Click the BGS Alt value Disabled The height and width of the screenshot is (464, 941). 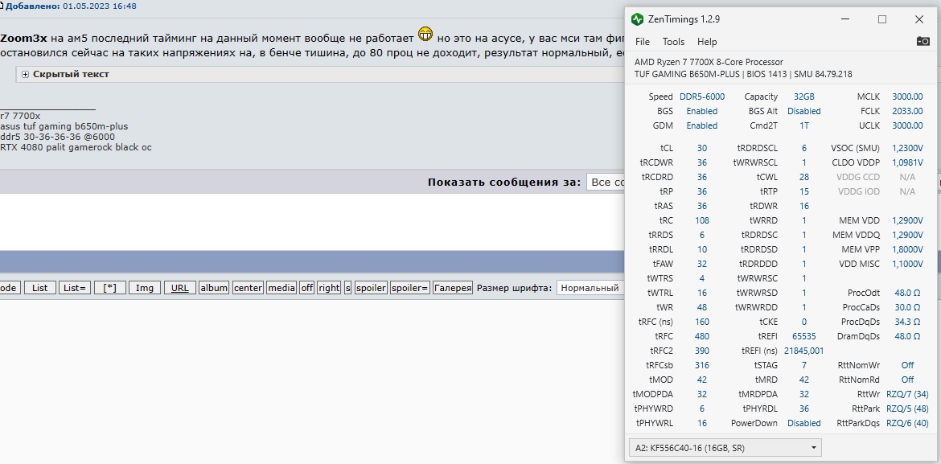coord(804,111)
